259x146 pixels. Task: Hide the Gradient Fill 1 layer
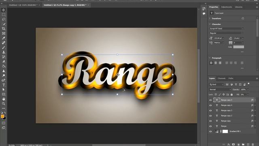coord(210,131)
